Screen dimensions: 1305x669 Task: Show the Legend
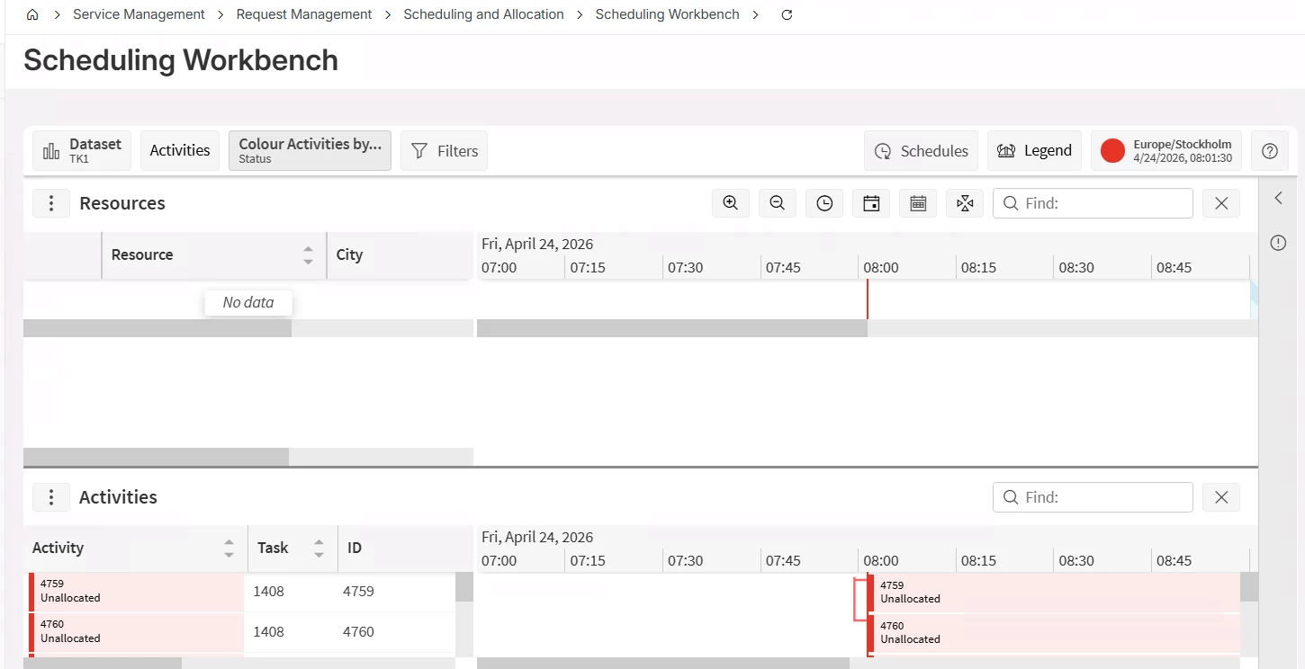[x=1035, y=151]
